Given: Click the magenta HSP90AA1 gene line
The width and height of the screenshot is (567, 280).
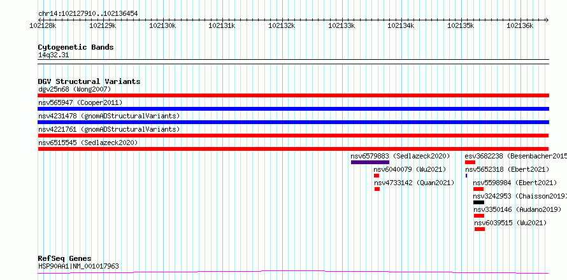Looking at the screenshot, I should [x=293, y=272].
